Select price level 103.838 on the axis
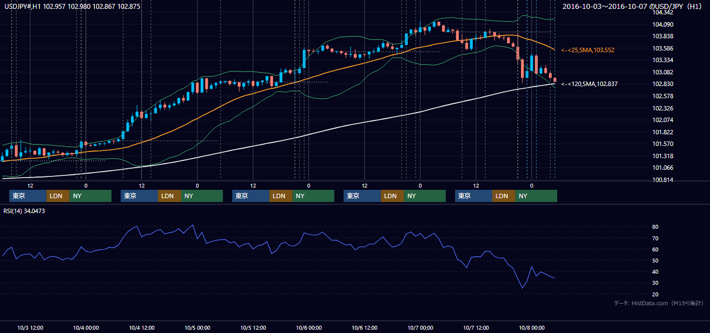The height and width of the screenshot is (333, 710). click(x=663, y=36)
